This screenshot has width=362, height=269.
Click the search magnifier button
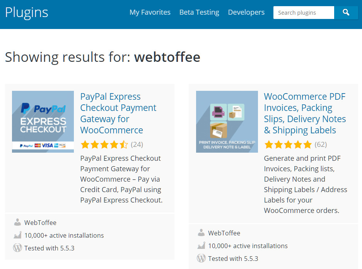(346, 12)
